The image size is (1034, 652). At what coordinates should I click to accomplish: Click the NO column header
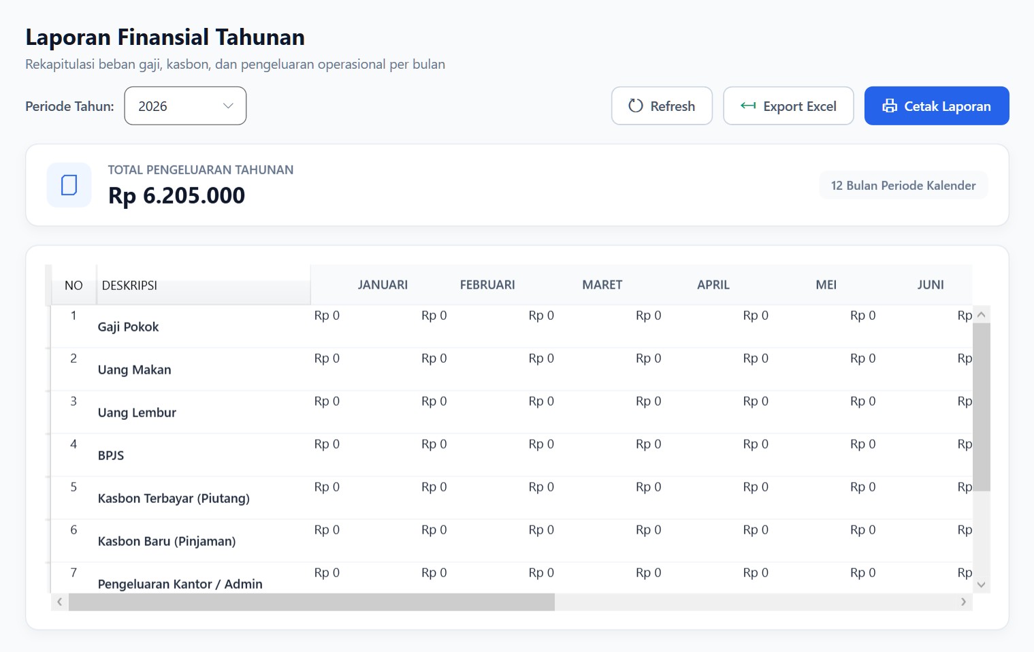[x=74, y=285]
